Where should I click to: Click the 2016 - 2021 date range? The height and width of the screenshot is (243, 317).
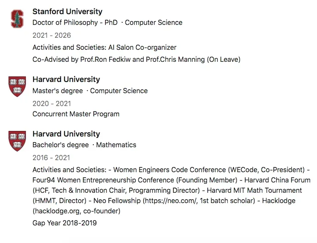click(52, 158)
